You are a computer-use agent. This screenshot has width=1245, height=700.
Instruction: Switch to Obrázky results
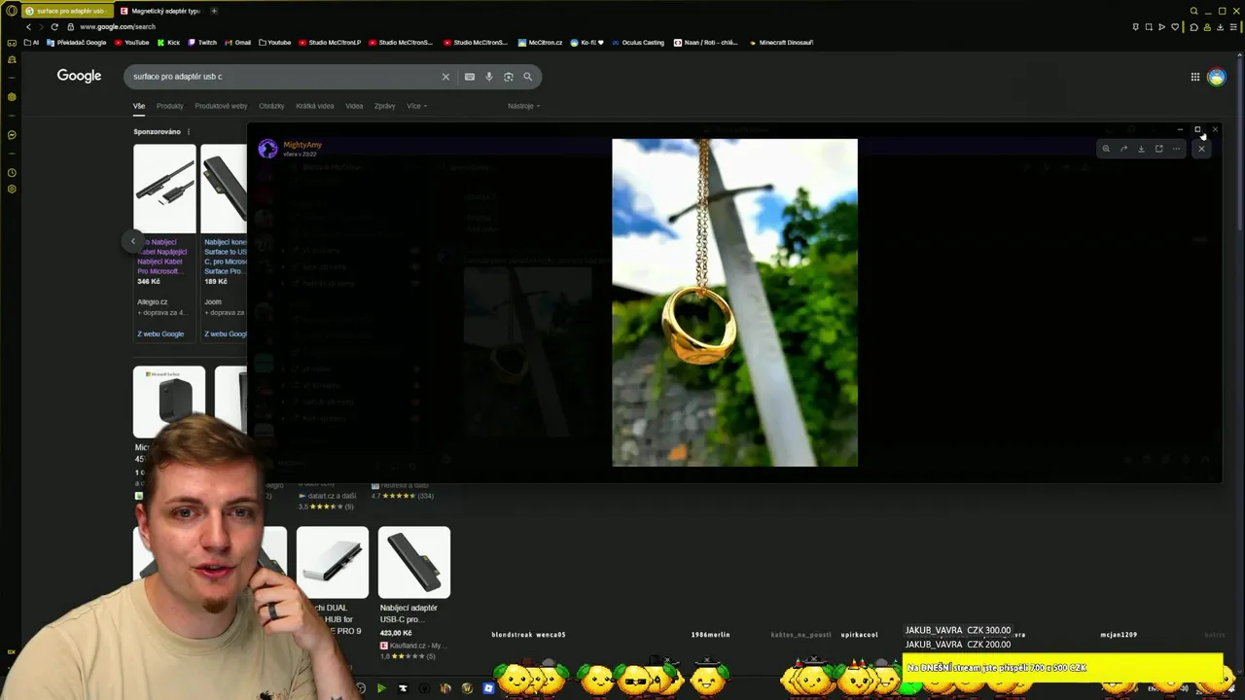pos(271,106)
